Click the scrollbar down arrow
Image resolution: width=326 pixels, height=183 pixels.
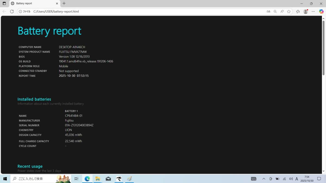click(323, 171)
